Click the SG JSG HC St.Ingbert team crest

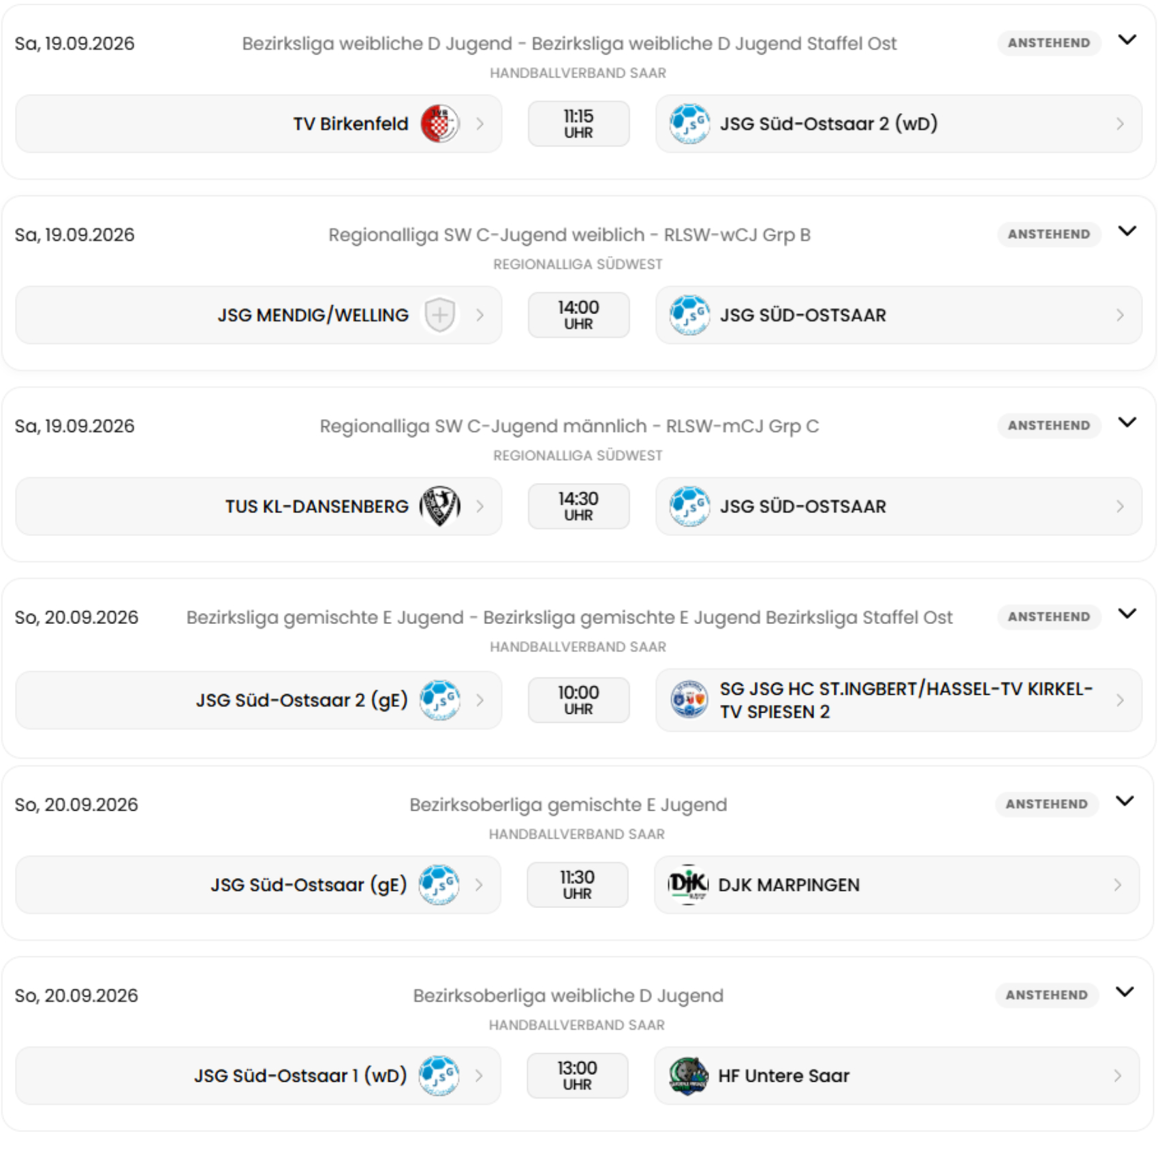(x=689, y=700)
